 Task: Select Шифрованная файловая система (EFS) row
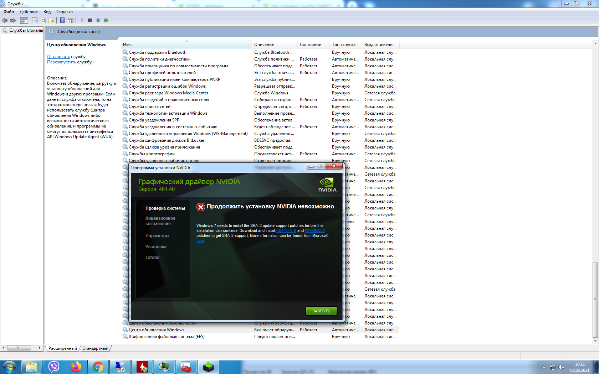[x=260, y=337]
